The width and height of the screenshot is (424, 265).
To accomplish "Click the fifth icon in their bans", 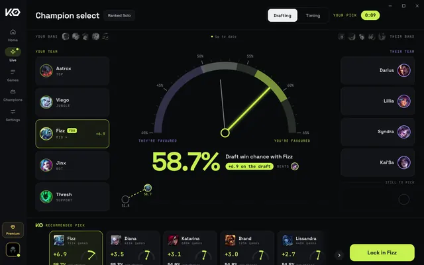I will (x=382, y=36).
